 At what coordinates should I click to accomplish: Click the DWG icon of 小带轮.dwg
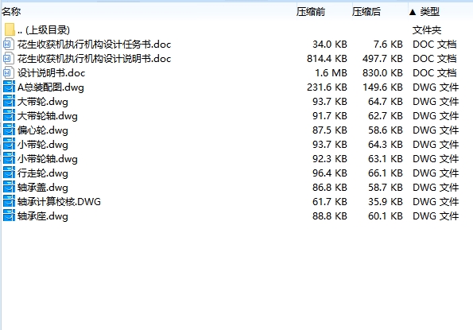pos(9,145)
